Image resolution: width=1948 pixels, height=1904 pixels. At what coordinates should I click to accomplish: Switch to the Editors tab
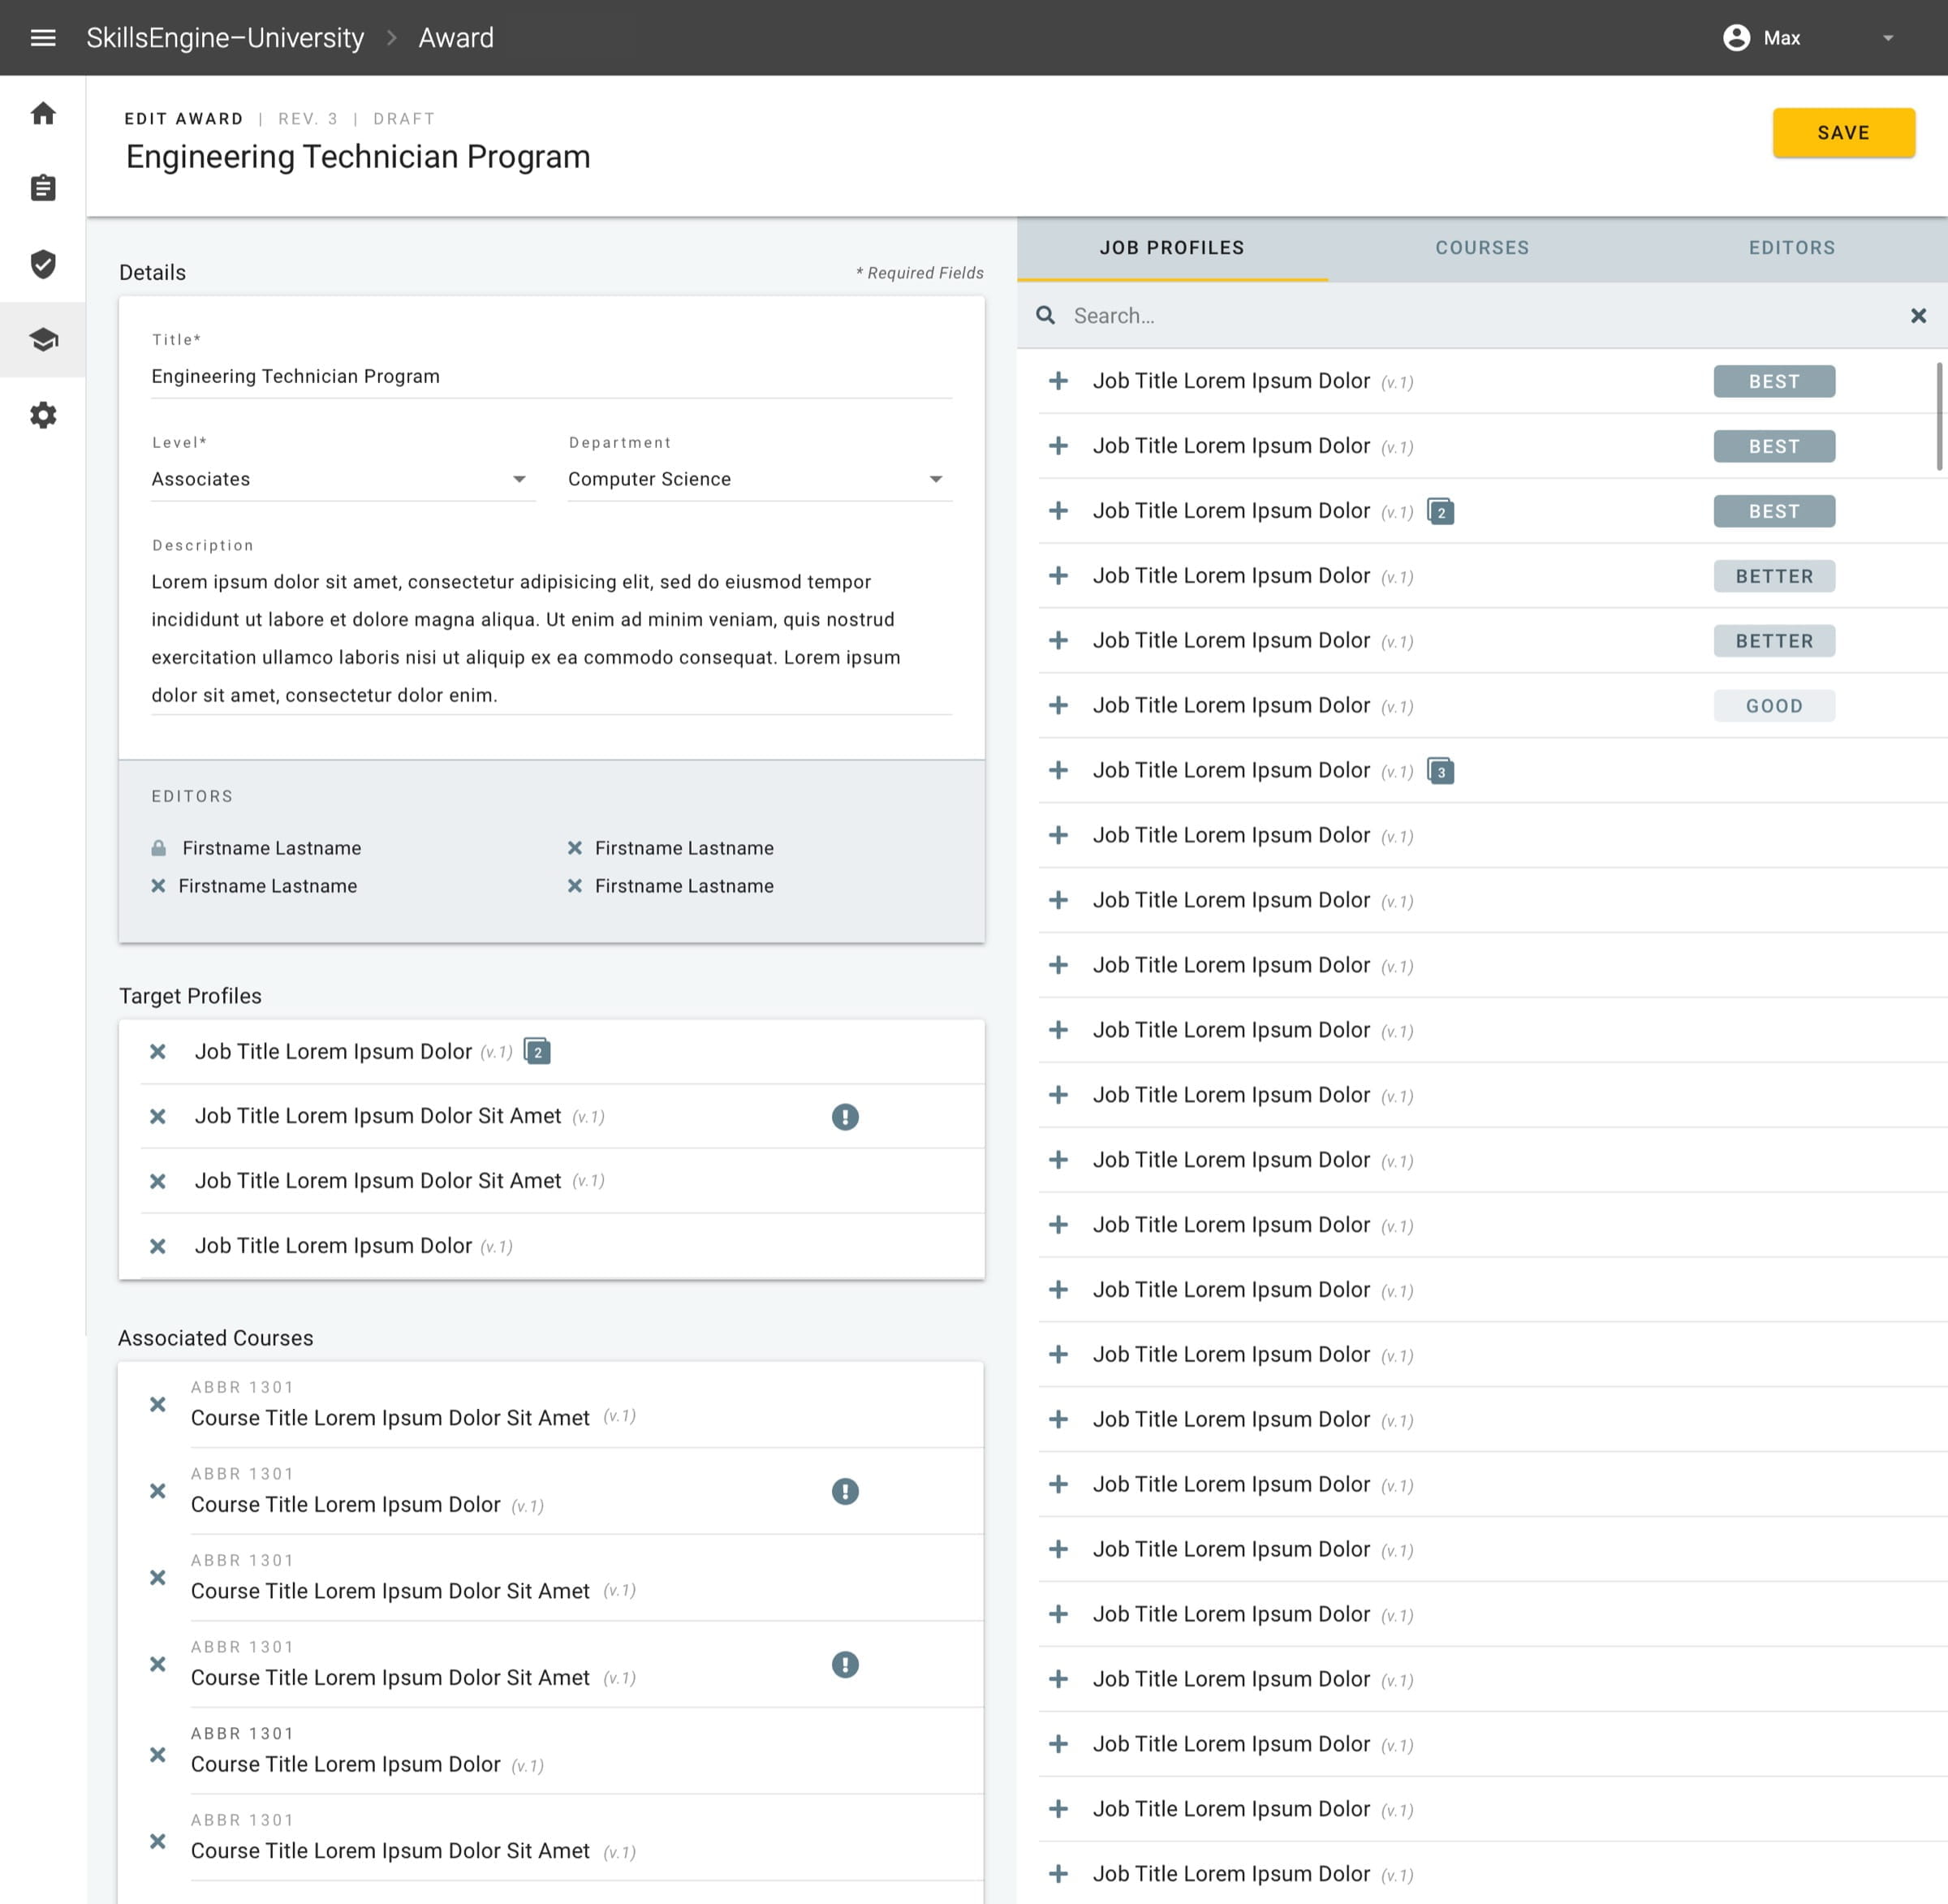pyautogui.click(x=1792, y=248)
